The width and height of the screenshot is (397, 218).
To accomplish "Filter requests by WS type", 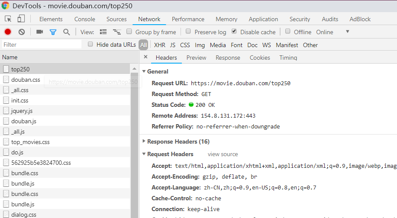I will pos(267,45).
